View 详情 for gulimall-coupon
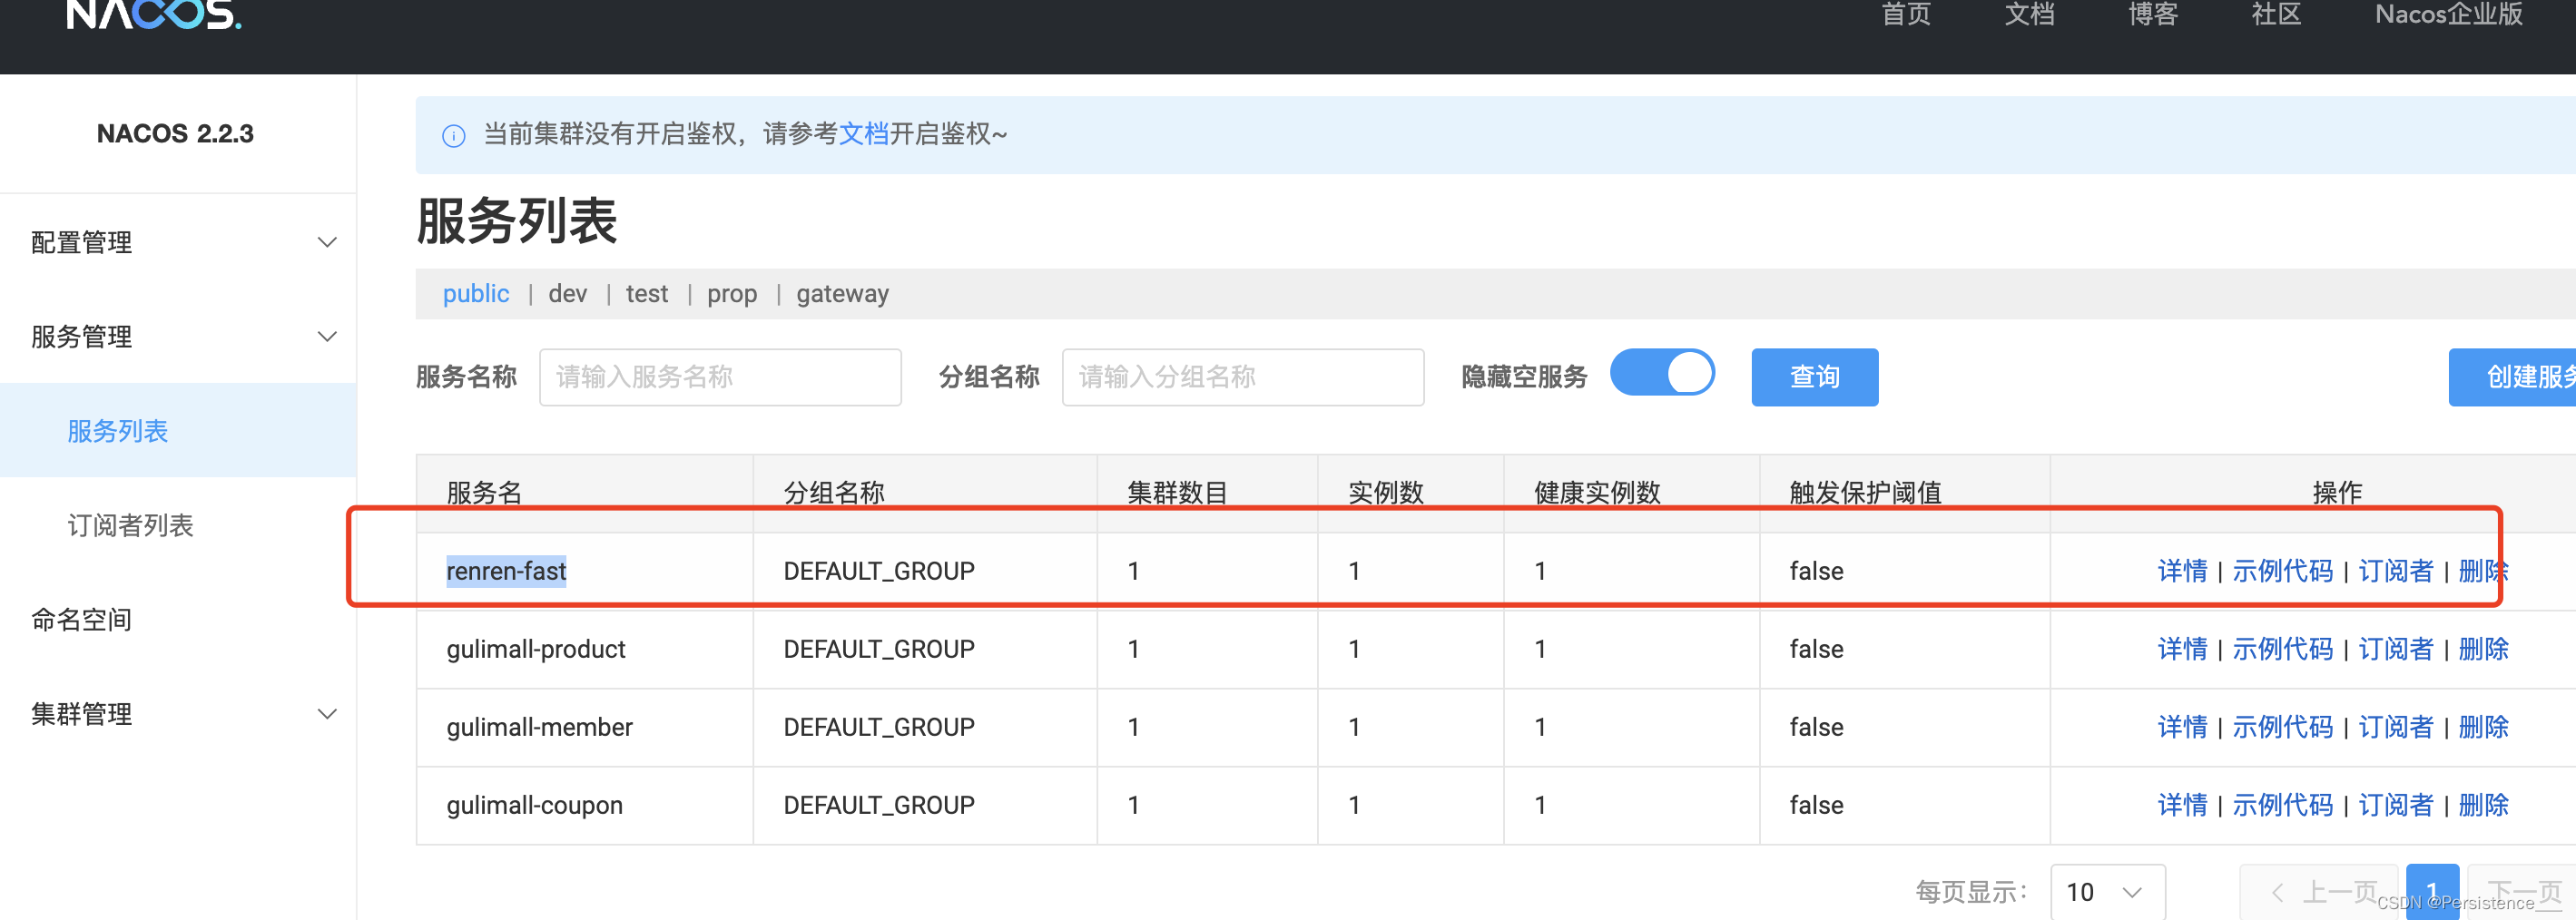The image size is (2576, 920). (x=2182, y=805)
